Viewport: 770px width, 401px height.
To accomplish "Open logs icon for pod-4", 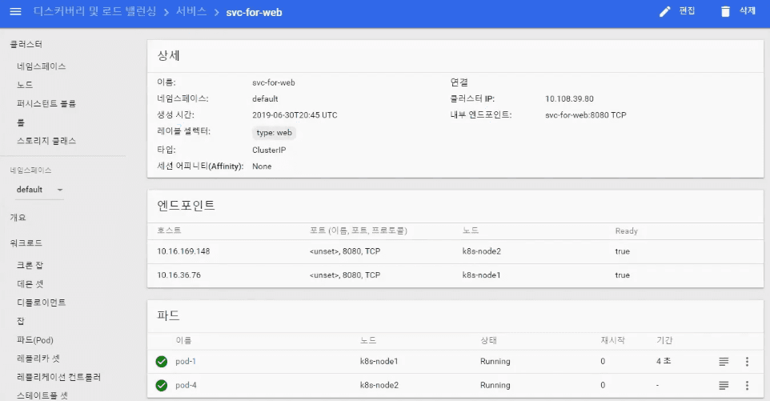I will pos(724,386).
